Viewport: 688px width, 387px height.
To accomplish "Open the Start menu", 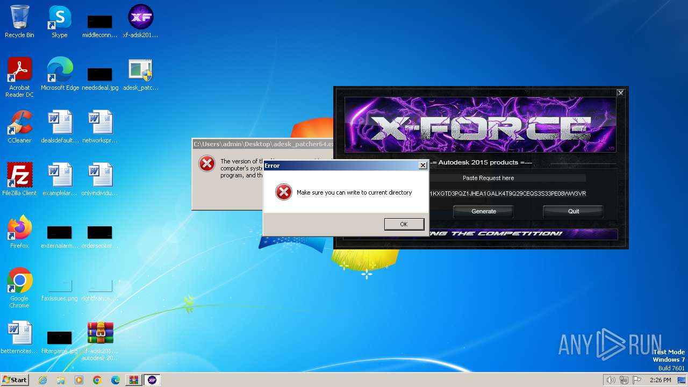I will point(15,379).
